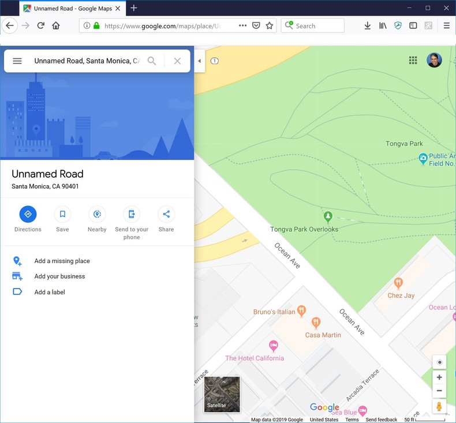Image resolution: width=456 pixels, height=423 pixels.
Task: Click Bruno's Italian restaurant pin
Action: click(x=301, y=311)
